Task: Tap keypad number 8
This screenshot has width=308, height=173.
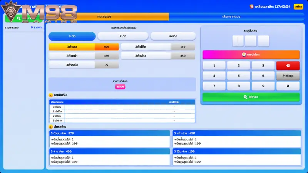Action: [x=239, y=86]
